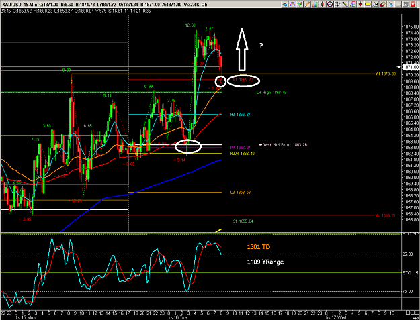The height and width of the screenshot is (320, 420).
Task: Click the green funnel filter icon
Action: (x=300, y=4)
